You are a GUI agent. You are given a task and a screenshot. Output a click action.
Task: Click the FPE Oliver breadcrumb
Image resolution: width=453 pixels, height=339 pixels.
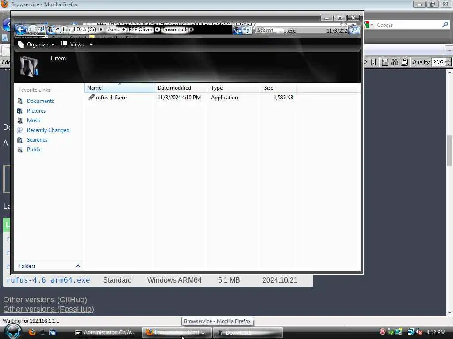tap(140, 30)
